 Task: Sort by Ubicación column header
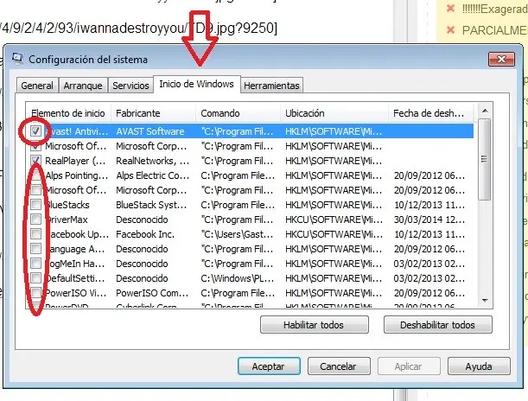click(x=334, y=113)
